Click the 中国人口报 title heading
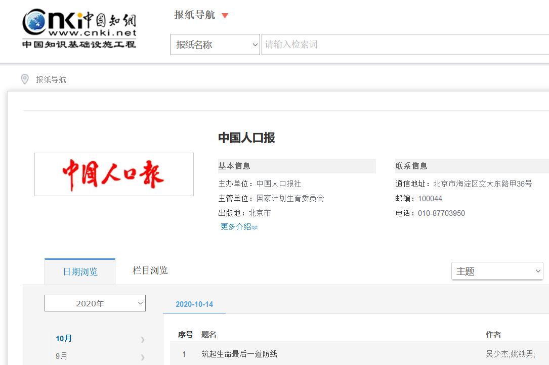Viewport: 549px width, 365px height. click(x=246, y=138)
